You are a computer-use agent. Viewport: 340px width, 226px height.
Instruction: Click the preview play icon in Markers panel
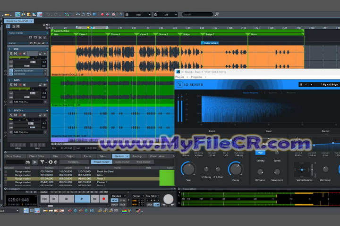tap(35, 162)
